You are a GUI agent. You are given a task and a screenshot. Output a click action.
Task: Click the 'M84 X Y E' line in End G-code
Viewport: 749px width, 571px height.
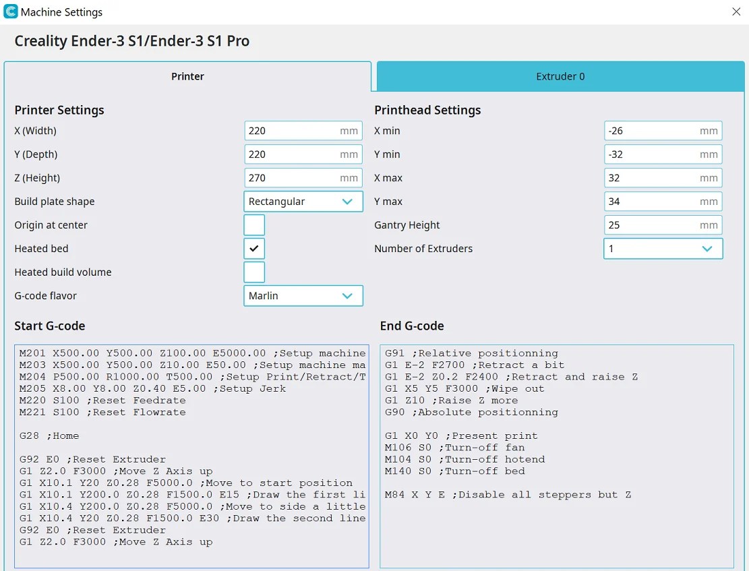click(x=508, y=495)
